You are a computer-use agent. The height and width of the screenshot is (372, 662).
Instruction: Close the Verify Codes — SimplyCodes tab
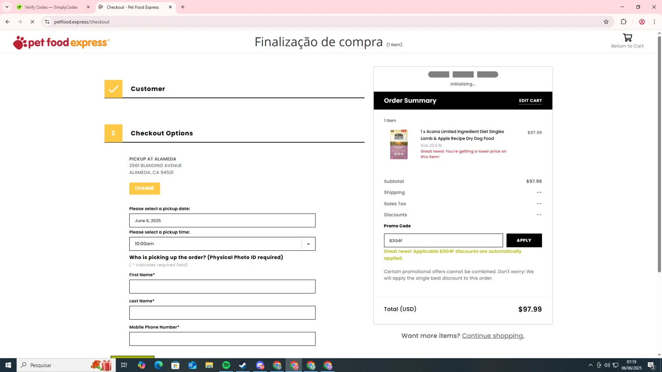pos(88,7)
